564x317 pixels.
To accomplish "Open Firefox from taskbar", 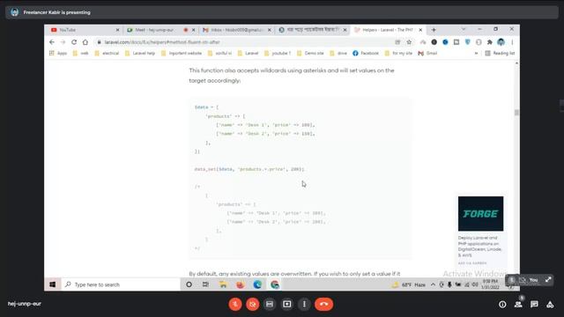I will 240,284.
